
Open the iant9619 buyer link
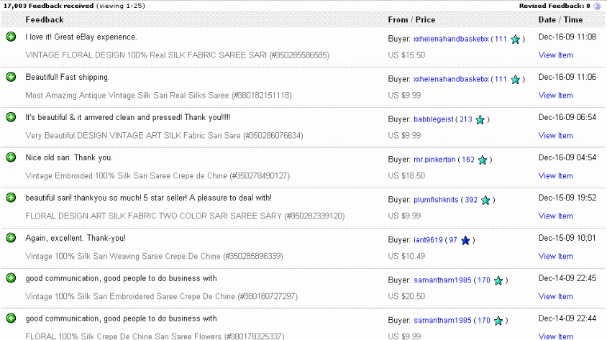coord(428,240)
